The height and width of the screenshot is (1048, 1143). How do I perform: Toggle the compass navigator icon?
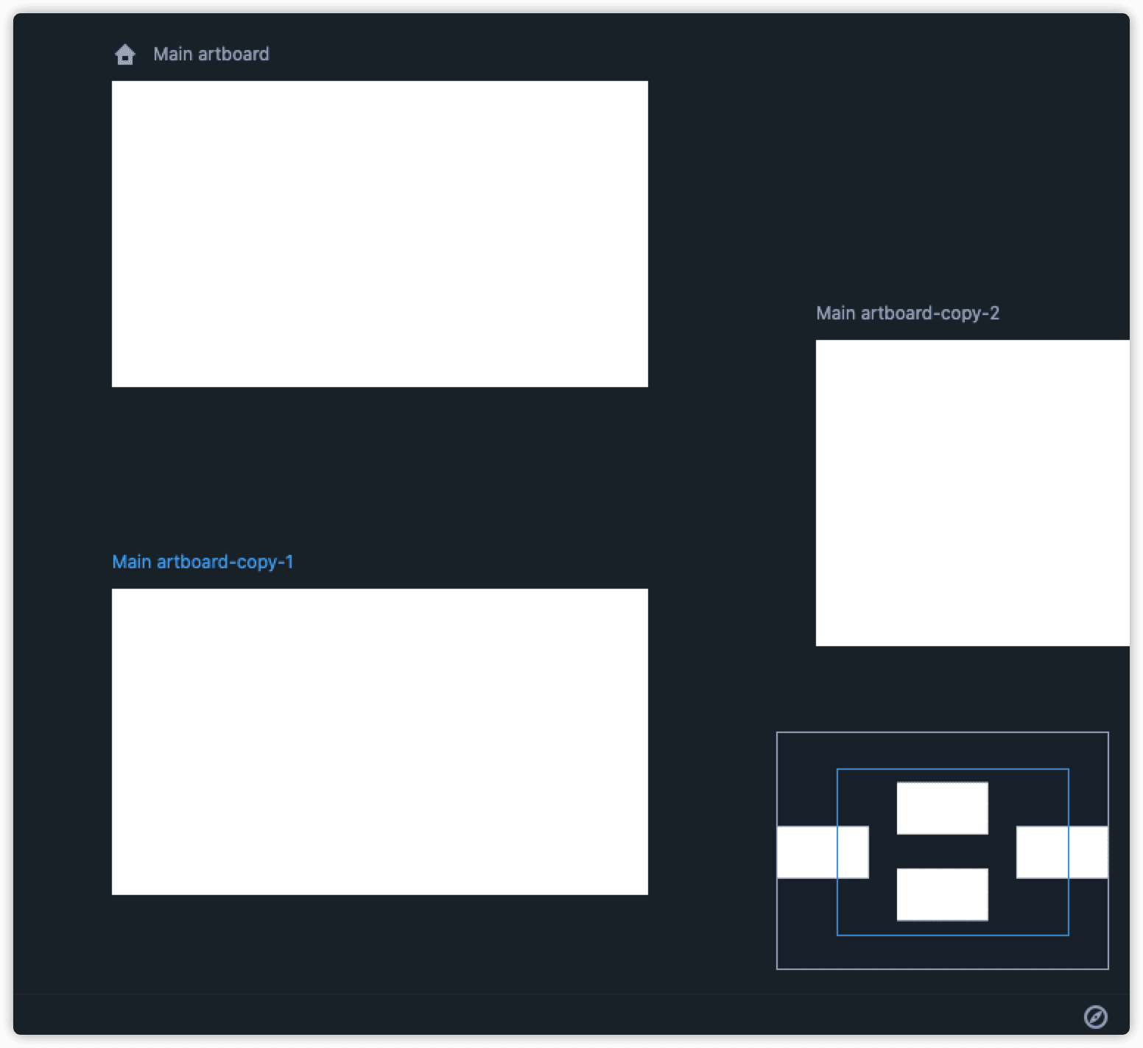tap(1095, 1016)
